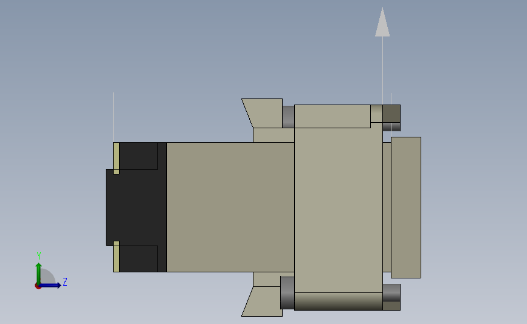Select the shaded roller under the central block
527x324 pixels.
[x=339, y=301]
